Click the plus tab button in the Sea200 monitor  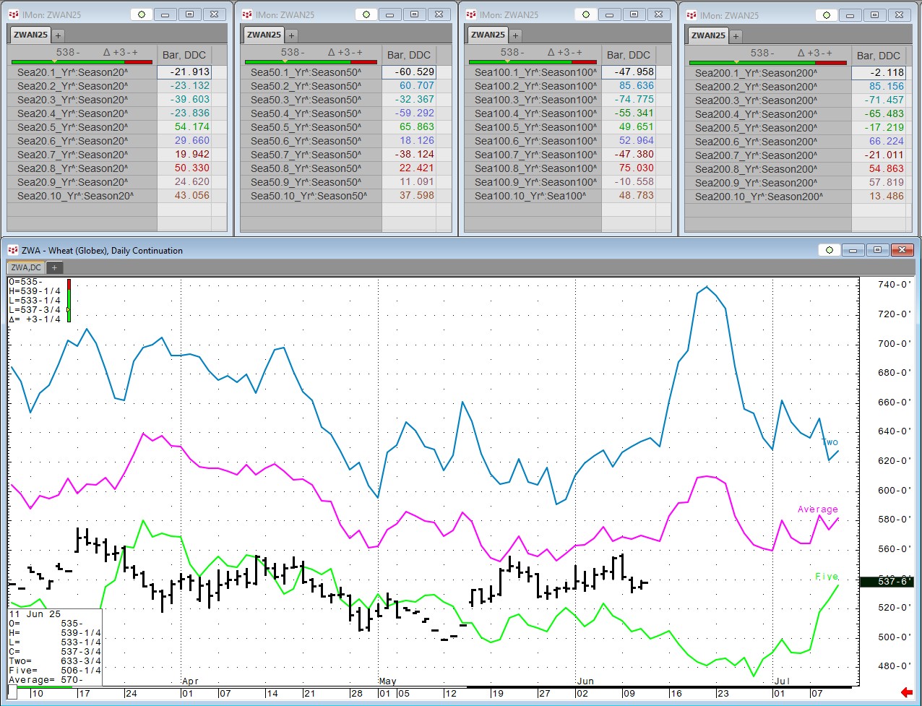pos(736,36)
